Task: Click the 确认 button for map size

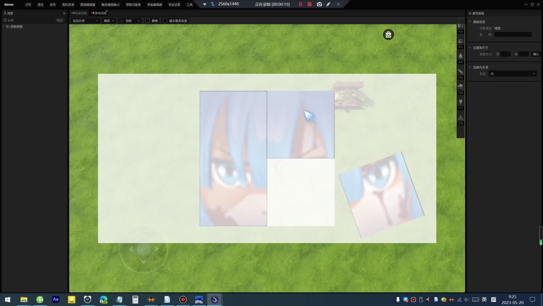Action: coord(535,54)
